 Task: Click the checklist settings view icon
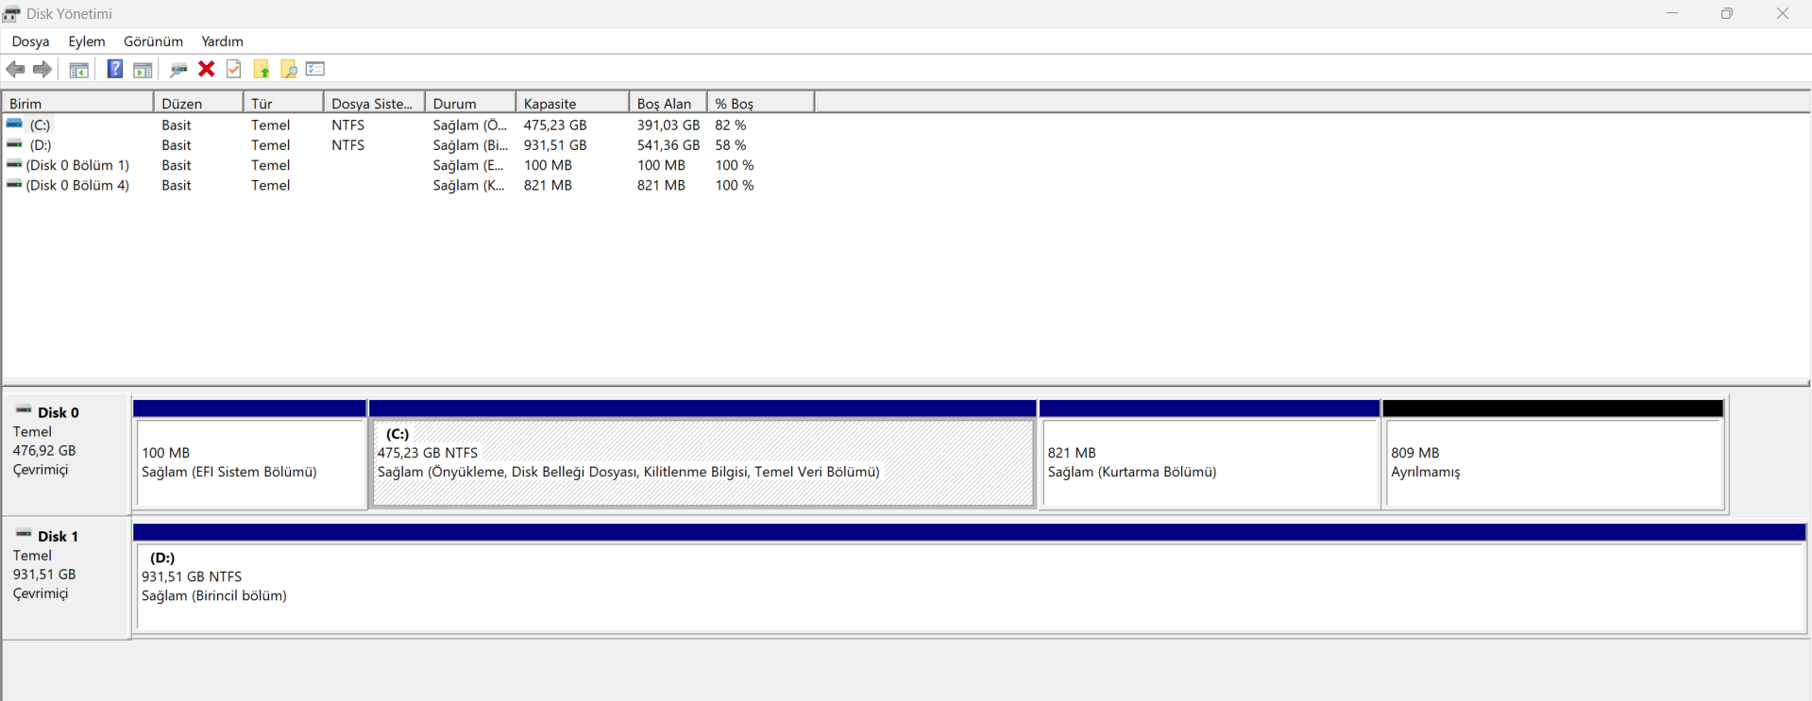315,69
